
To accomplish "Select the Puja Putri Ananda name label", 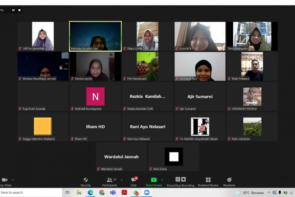I will (34, 109).
